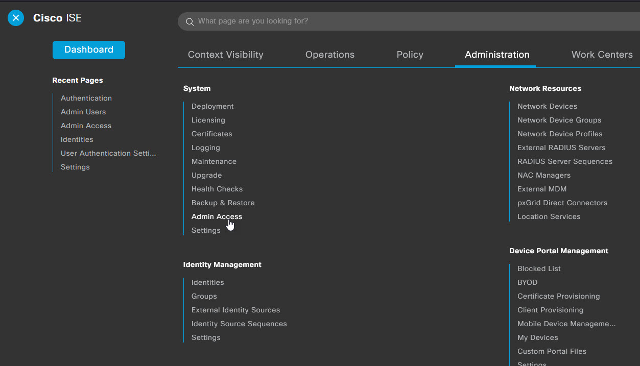Open the Operations tab
The height and width of the screenshot is (366, 640).
330,55
